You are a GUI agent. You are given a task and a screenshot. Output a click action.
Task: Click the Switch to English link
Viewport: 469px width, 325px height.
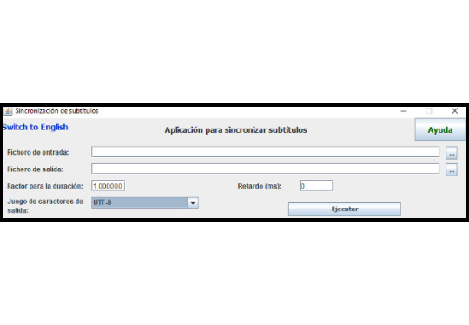(x=36, y=128)
